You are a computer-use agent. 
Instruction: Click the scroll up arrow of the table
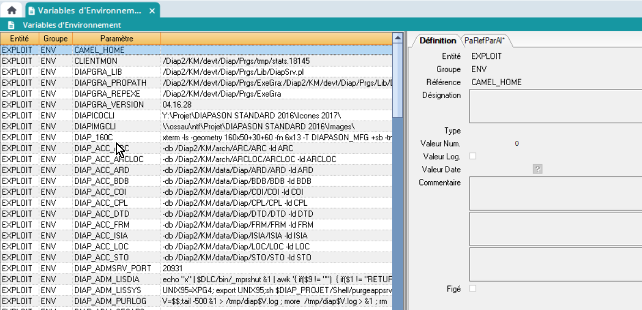click(398, 39)
